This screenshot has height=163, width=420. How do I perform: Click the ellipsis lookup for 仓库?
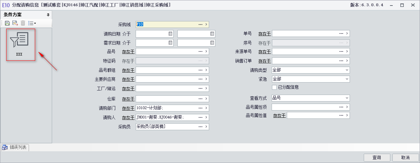click(x=201, y=99)
